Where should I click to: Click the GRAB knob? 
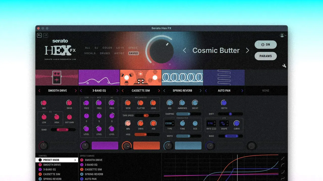coord(153,103)
